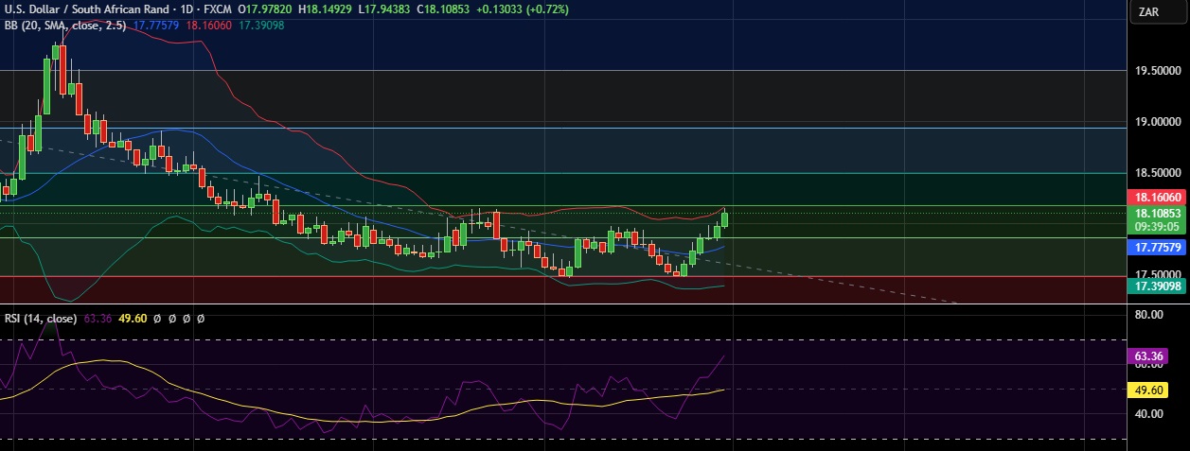The width and height of the screenshot is (1190, 451).
Task: Click the red 18.16060 price axis label
Action: [x=1158, y=197]
